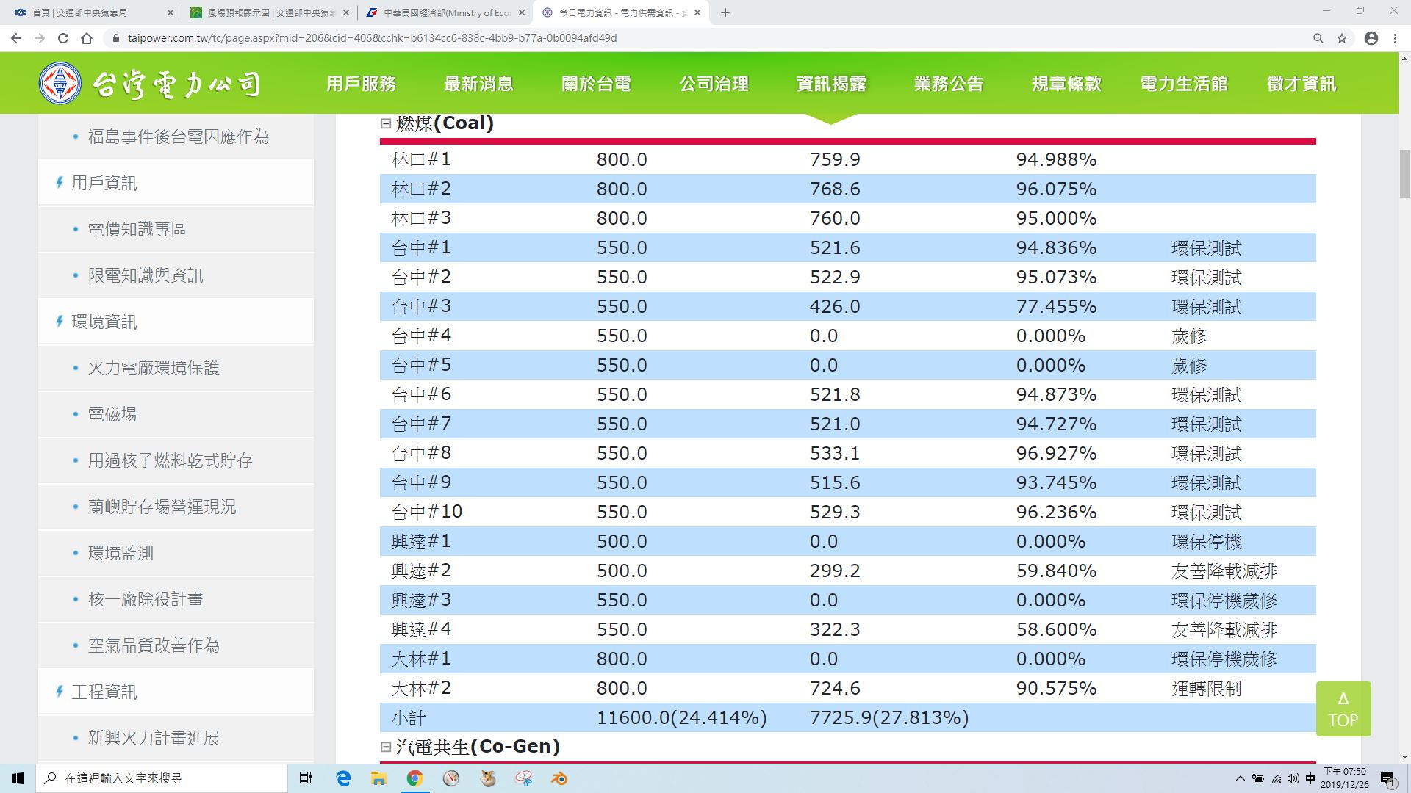1411x793 pixels.
Task: Open the Chrome profile avatar
Action: 1371,38
